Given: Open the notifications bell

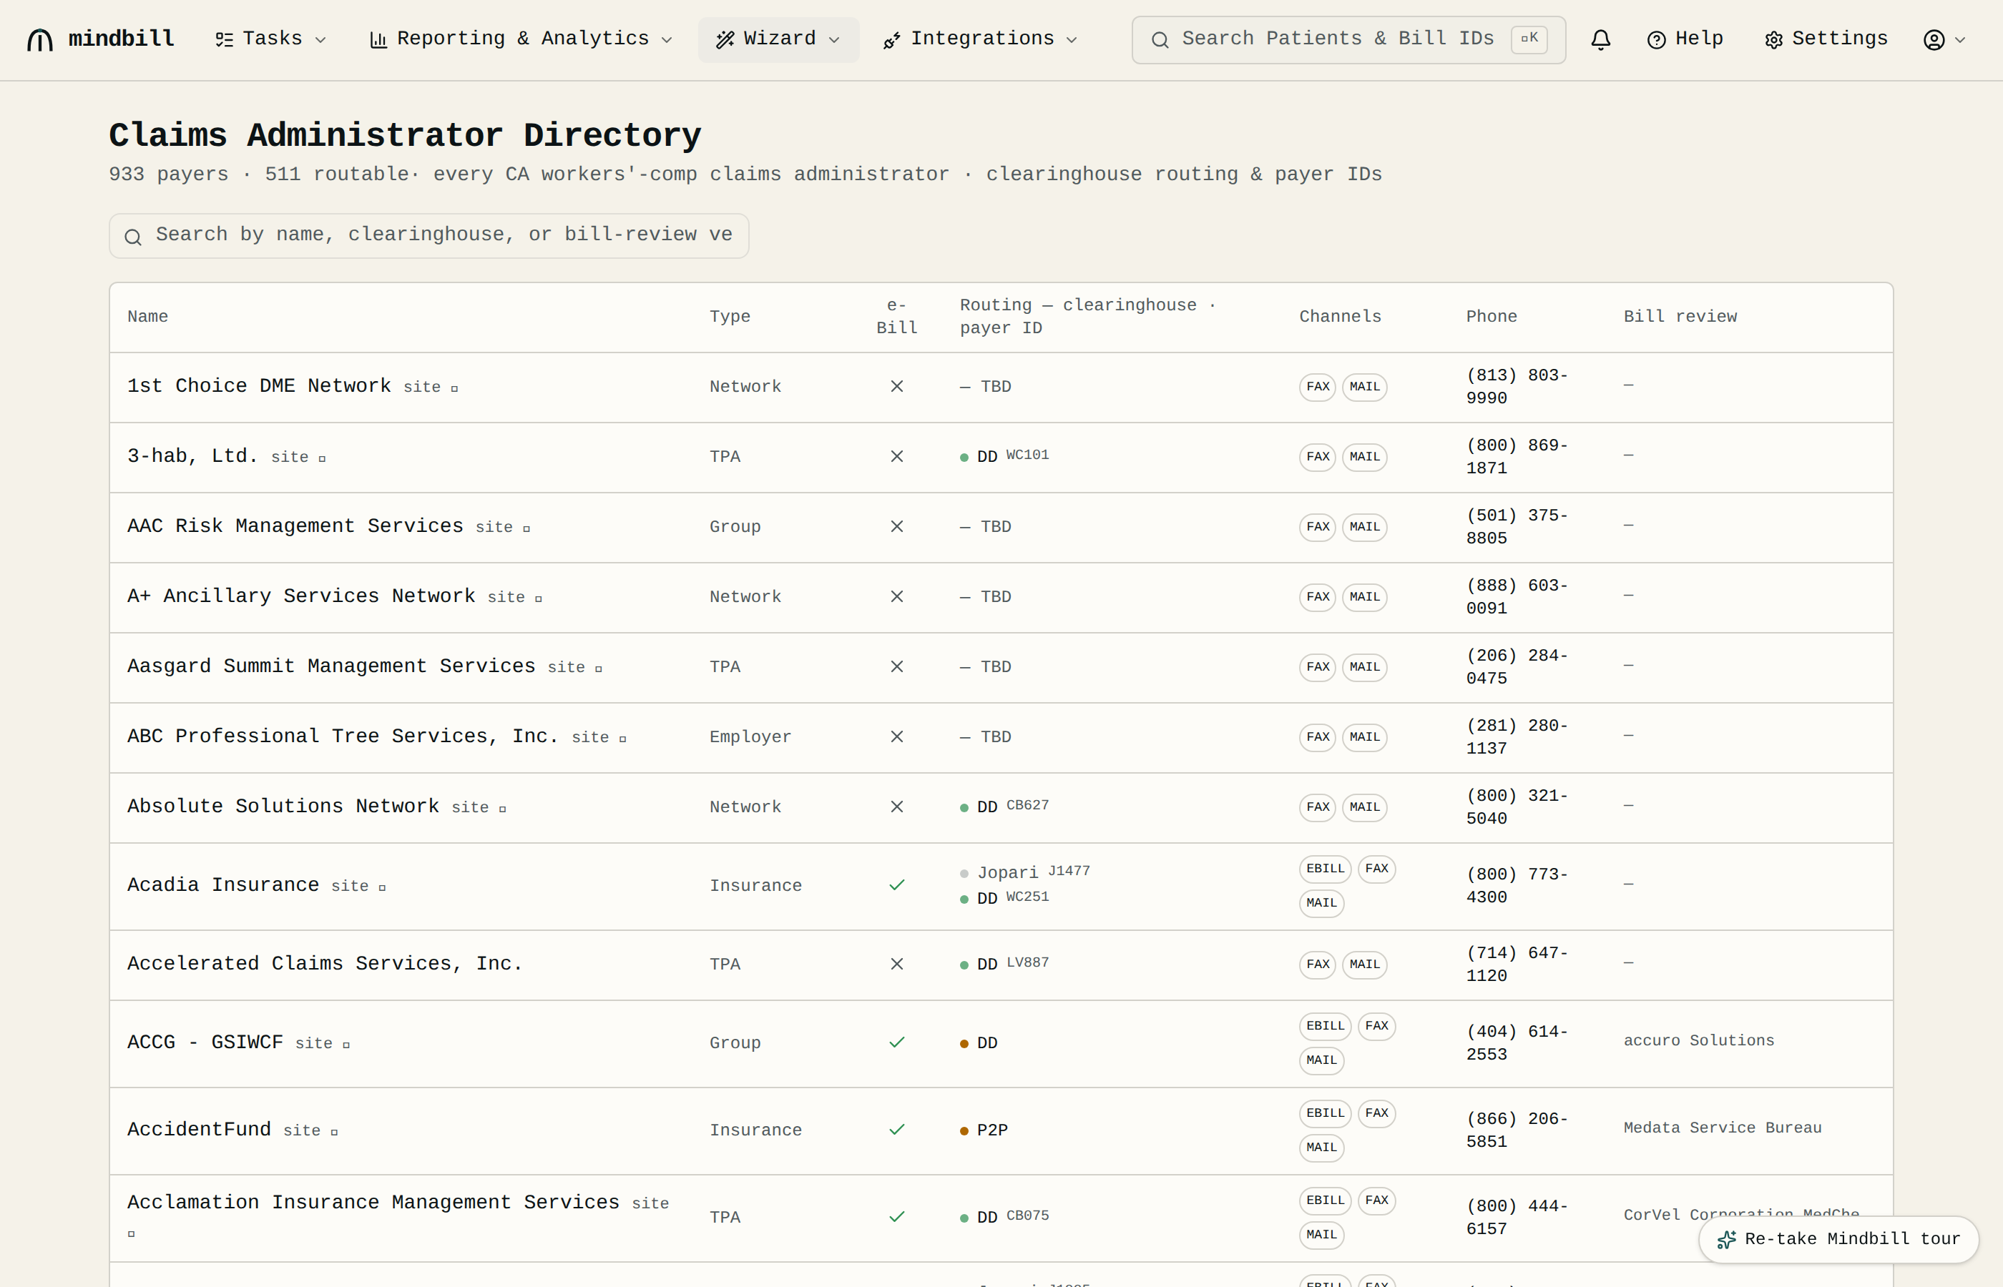Looking at the screenshot, I should (1600, 39).
